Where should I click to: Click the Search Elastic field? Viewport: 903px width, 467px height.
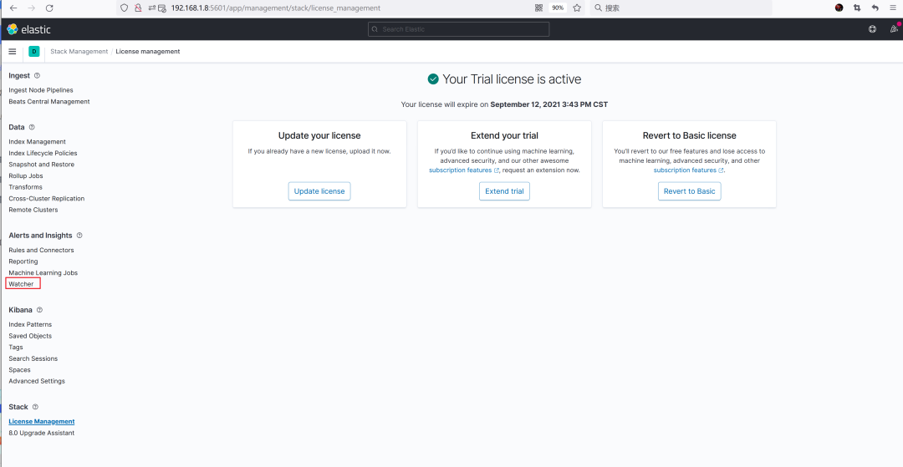click(x=458, y=28)
